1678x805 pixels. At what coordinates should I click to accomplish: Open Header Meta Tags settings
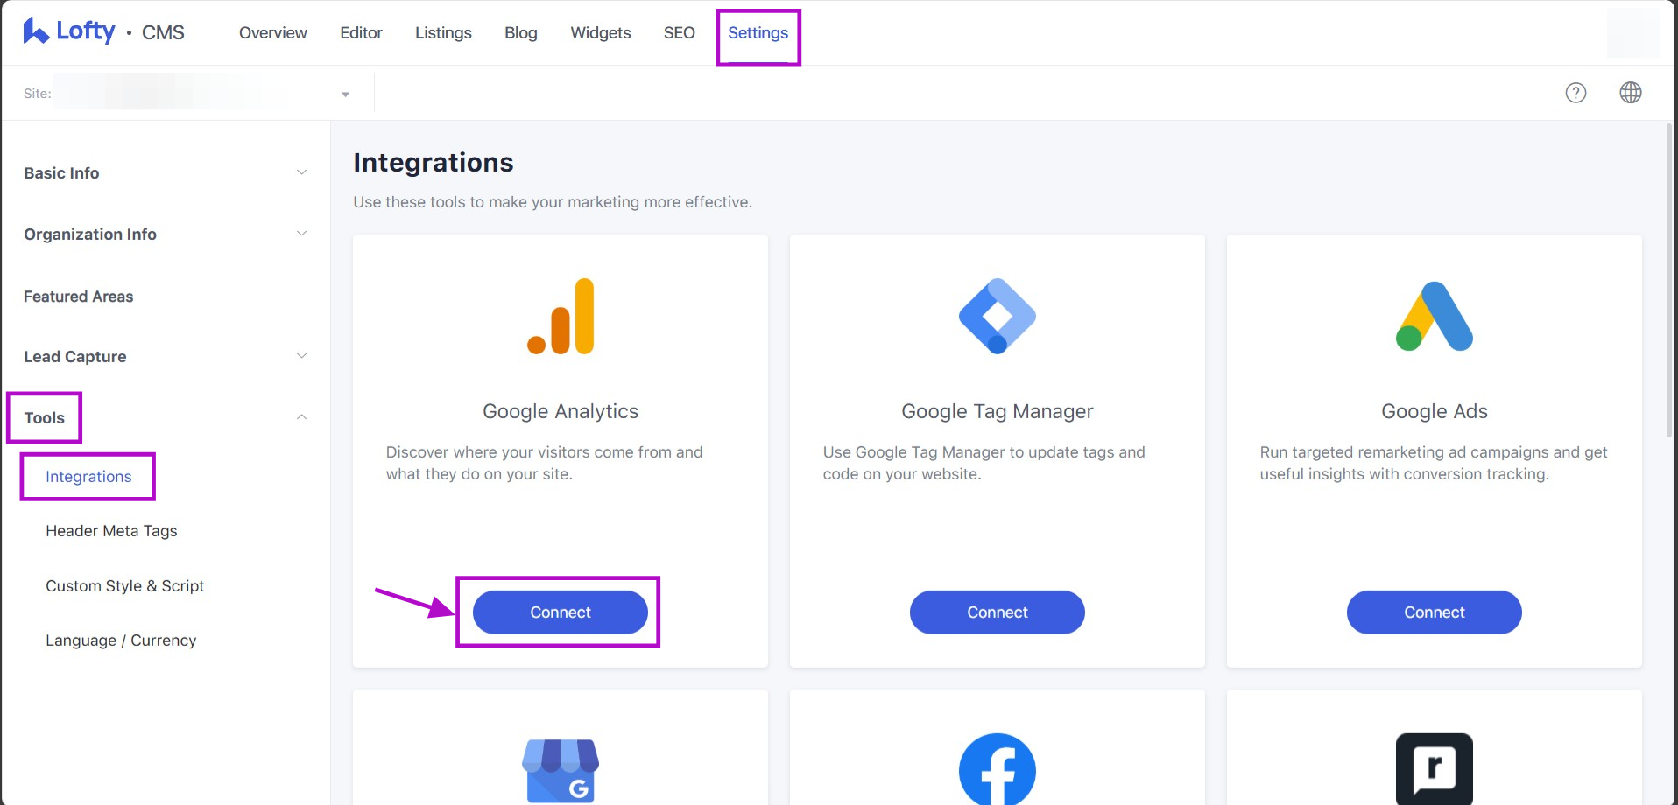(x=111, y=531)
